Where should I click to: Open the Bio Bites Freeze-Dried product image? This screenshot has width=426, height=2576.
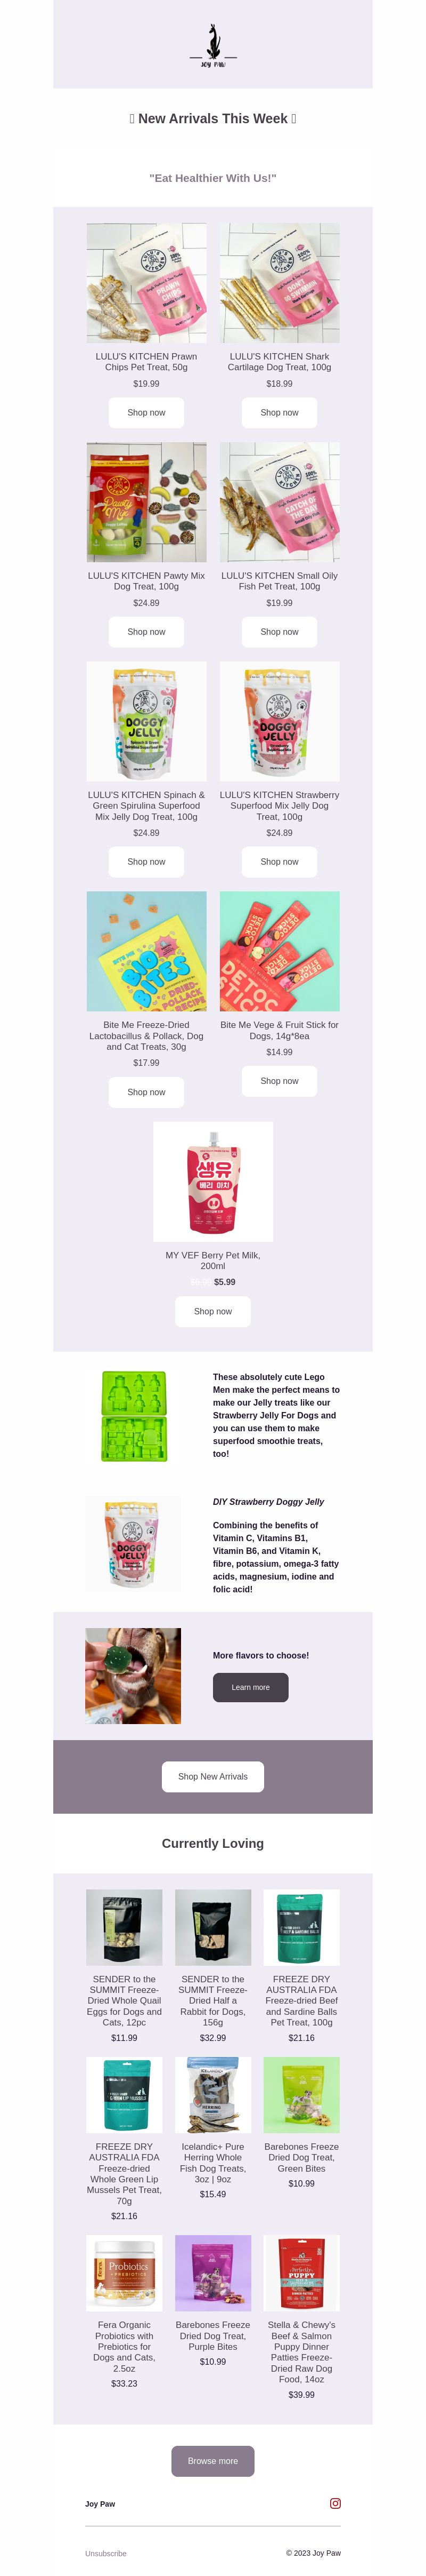pos(146,951)
